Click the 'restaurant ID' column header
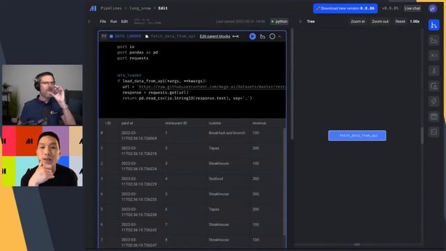 coord(176,123)
